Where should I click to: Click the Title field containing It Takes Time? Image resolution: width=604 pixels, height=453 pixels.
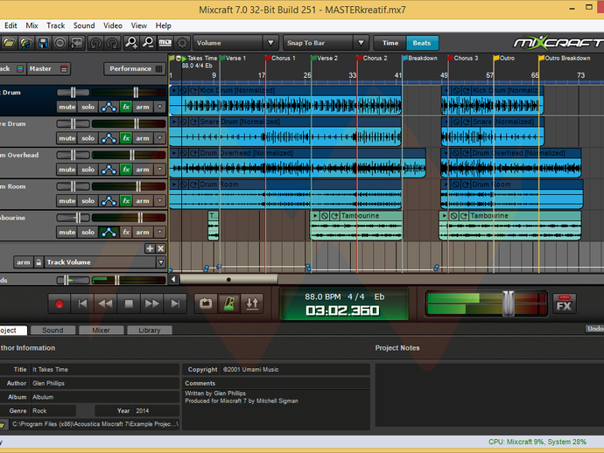tap(105, 369)
